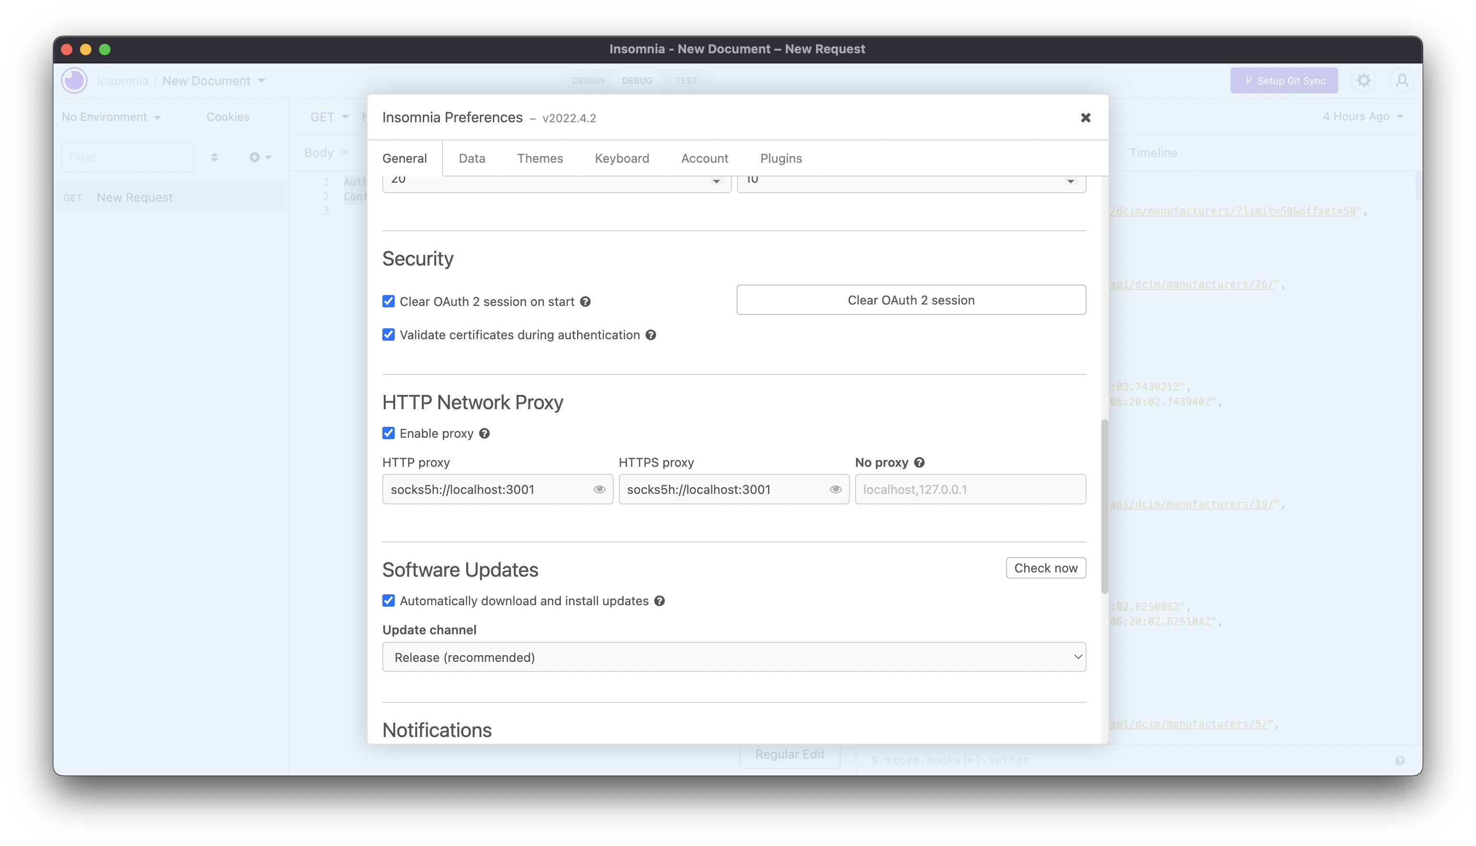
Task: Reveal HTTPS proxy value with eye icon
Action: (x=836, y=489)
